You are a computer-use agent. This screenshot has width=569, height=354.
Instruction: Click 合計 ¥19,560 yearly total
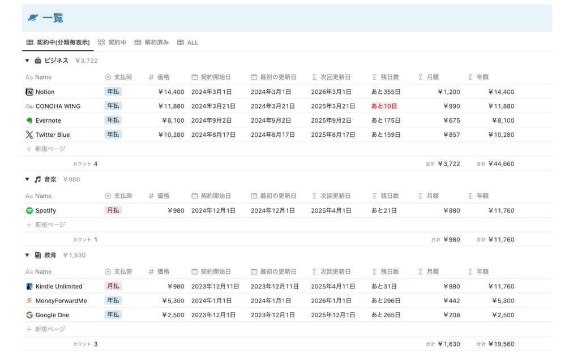(x=495, y=344)
